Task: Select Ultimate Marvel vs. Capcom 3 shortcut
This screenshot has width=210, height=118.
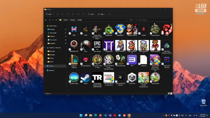Action: [x=109, y=79]
